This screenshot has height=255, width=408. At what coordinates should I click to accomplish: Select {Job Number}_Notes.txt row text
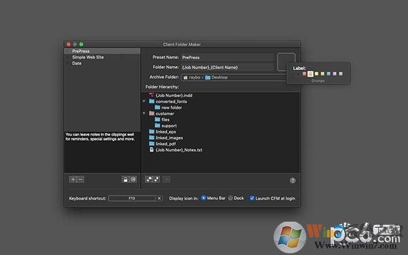[x=179, y=150]
